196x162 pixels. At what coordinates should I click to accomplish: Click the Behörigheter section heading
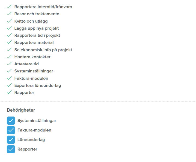point(21,110)
